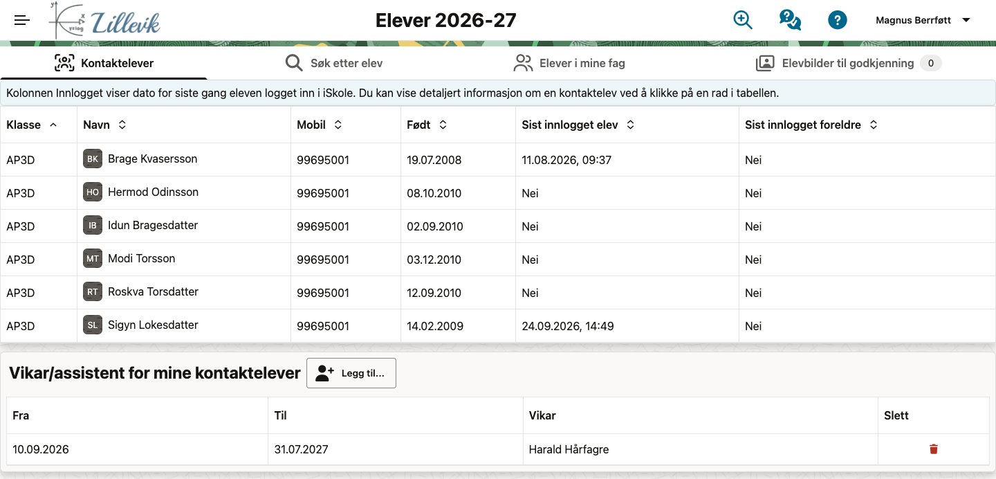
Task: Click Idun Bragesdatter's IB avatar
Action: point(93,226)
